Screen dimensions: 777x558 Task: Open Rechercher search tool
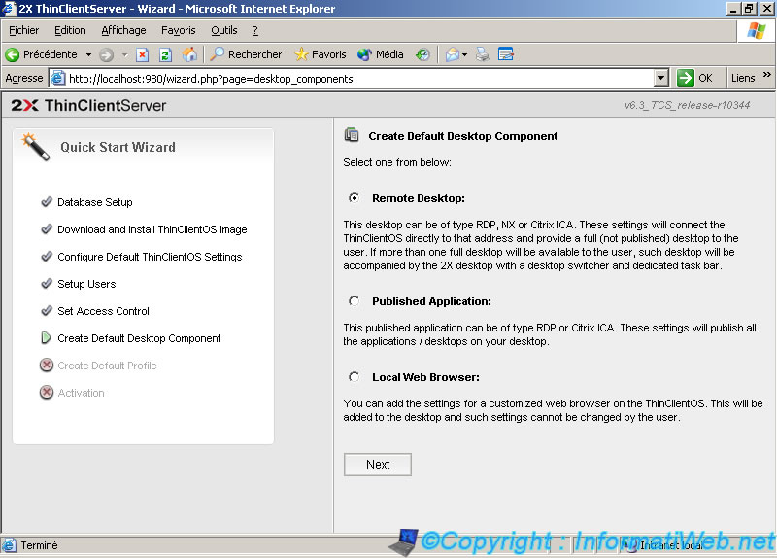click(246, 54)
